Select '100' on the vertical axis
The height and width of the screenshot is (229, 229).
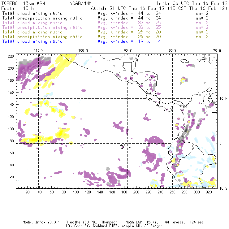[x=11, y=129]
